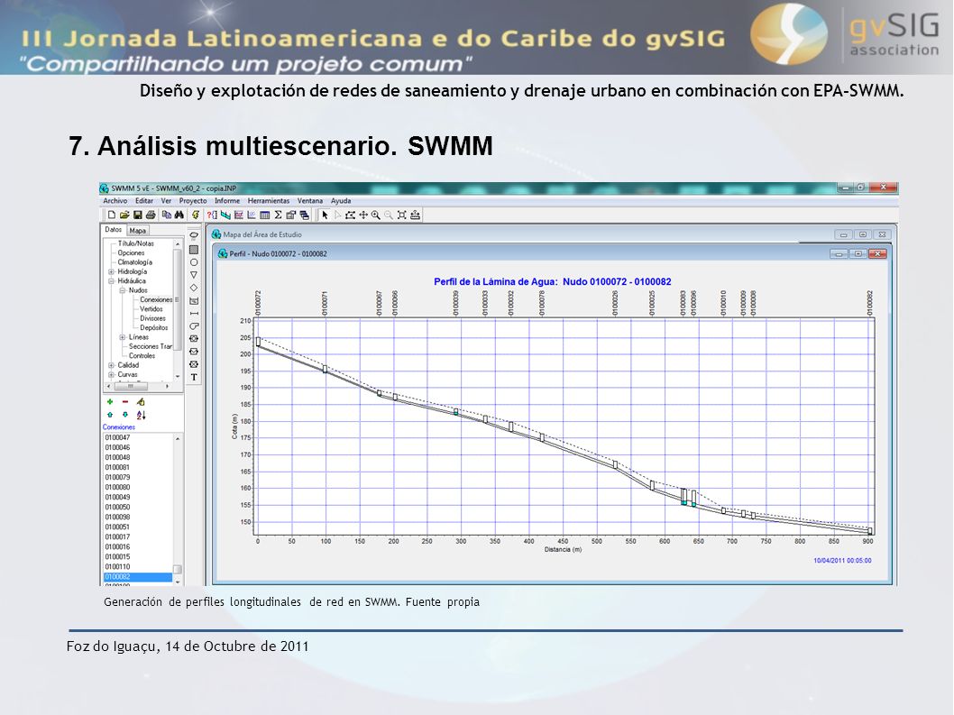Choose the Select Region polygon tool
The image size is (954, 715).
pyautogui.click(x=351, y=215)
